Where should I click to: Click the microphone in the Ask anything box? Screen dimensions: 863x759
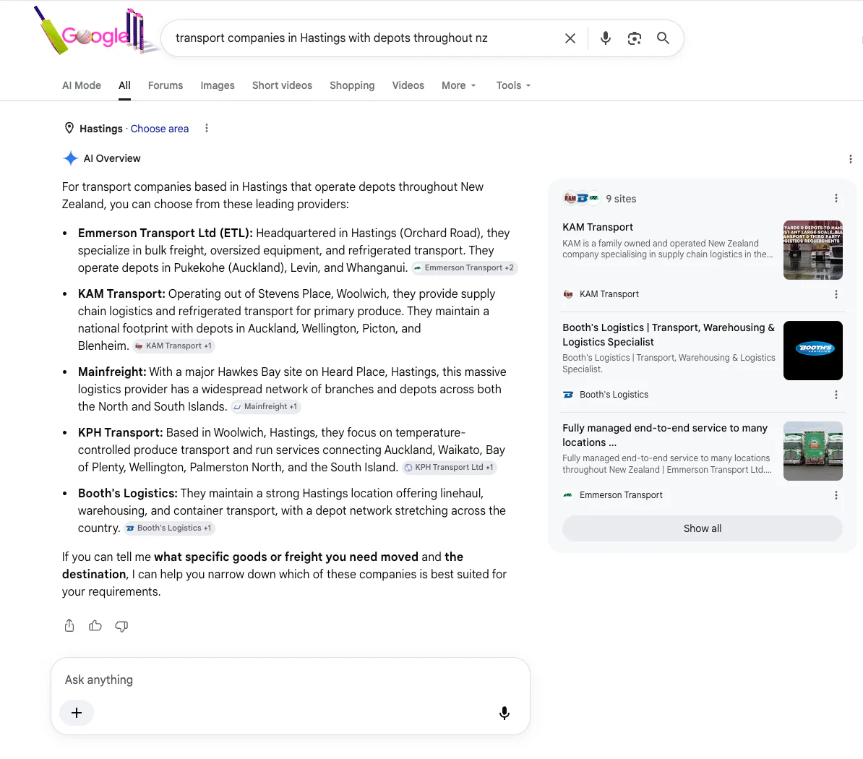(x=505, y=713)
